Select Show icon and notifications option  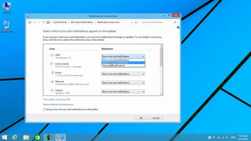click(123, 60)
